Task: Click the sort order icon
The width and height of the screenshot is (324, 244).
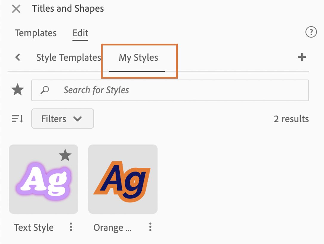Action: click(17, 119)
